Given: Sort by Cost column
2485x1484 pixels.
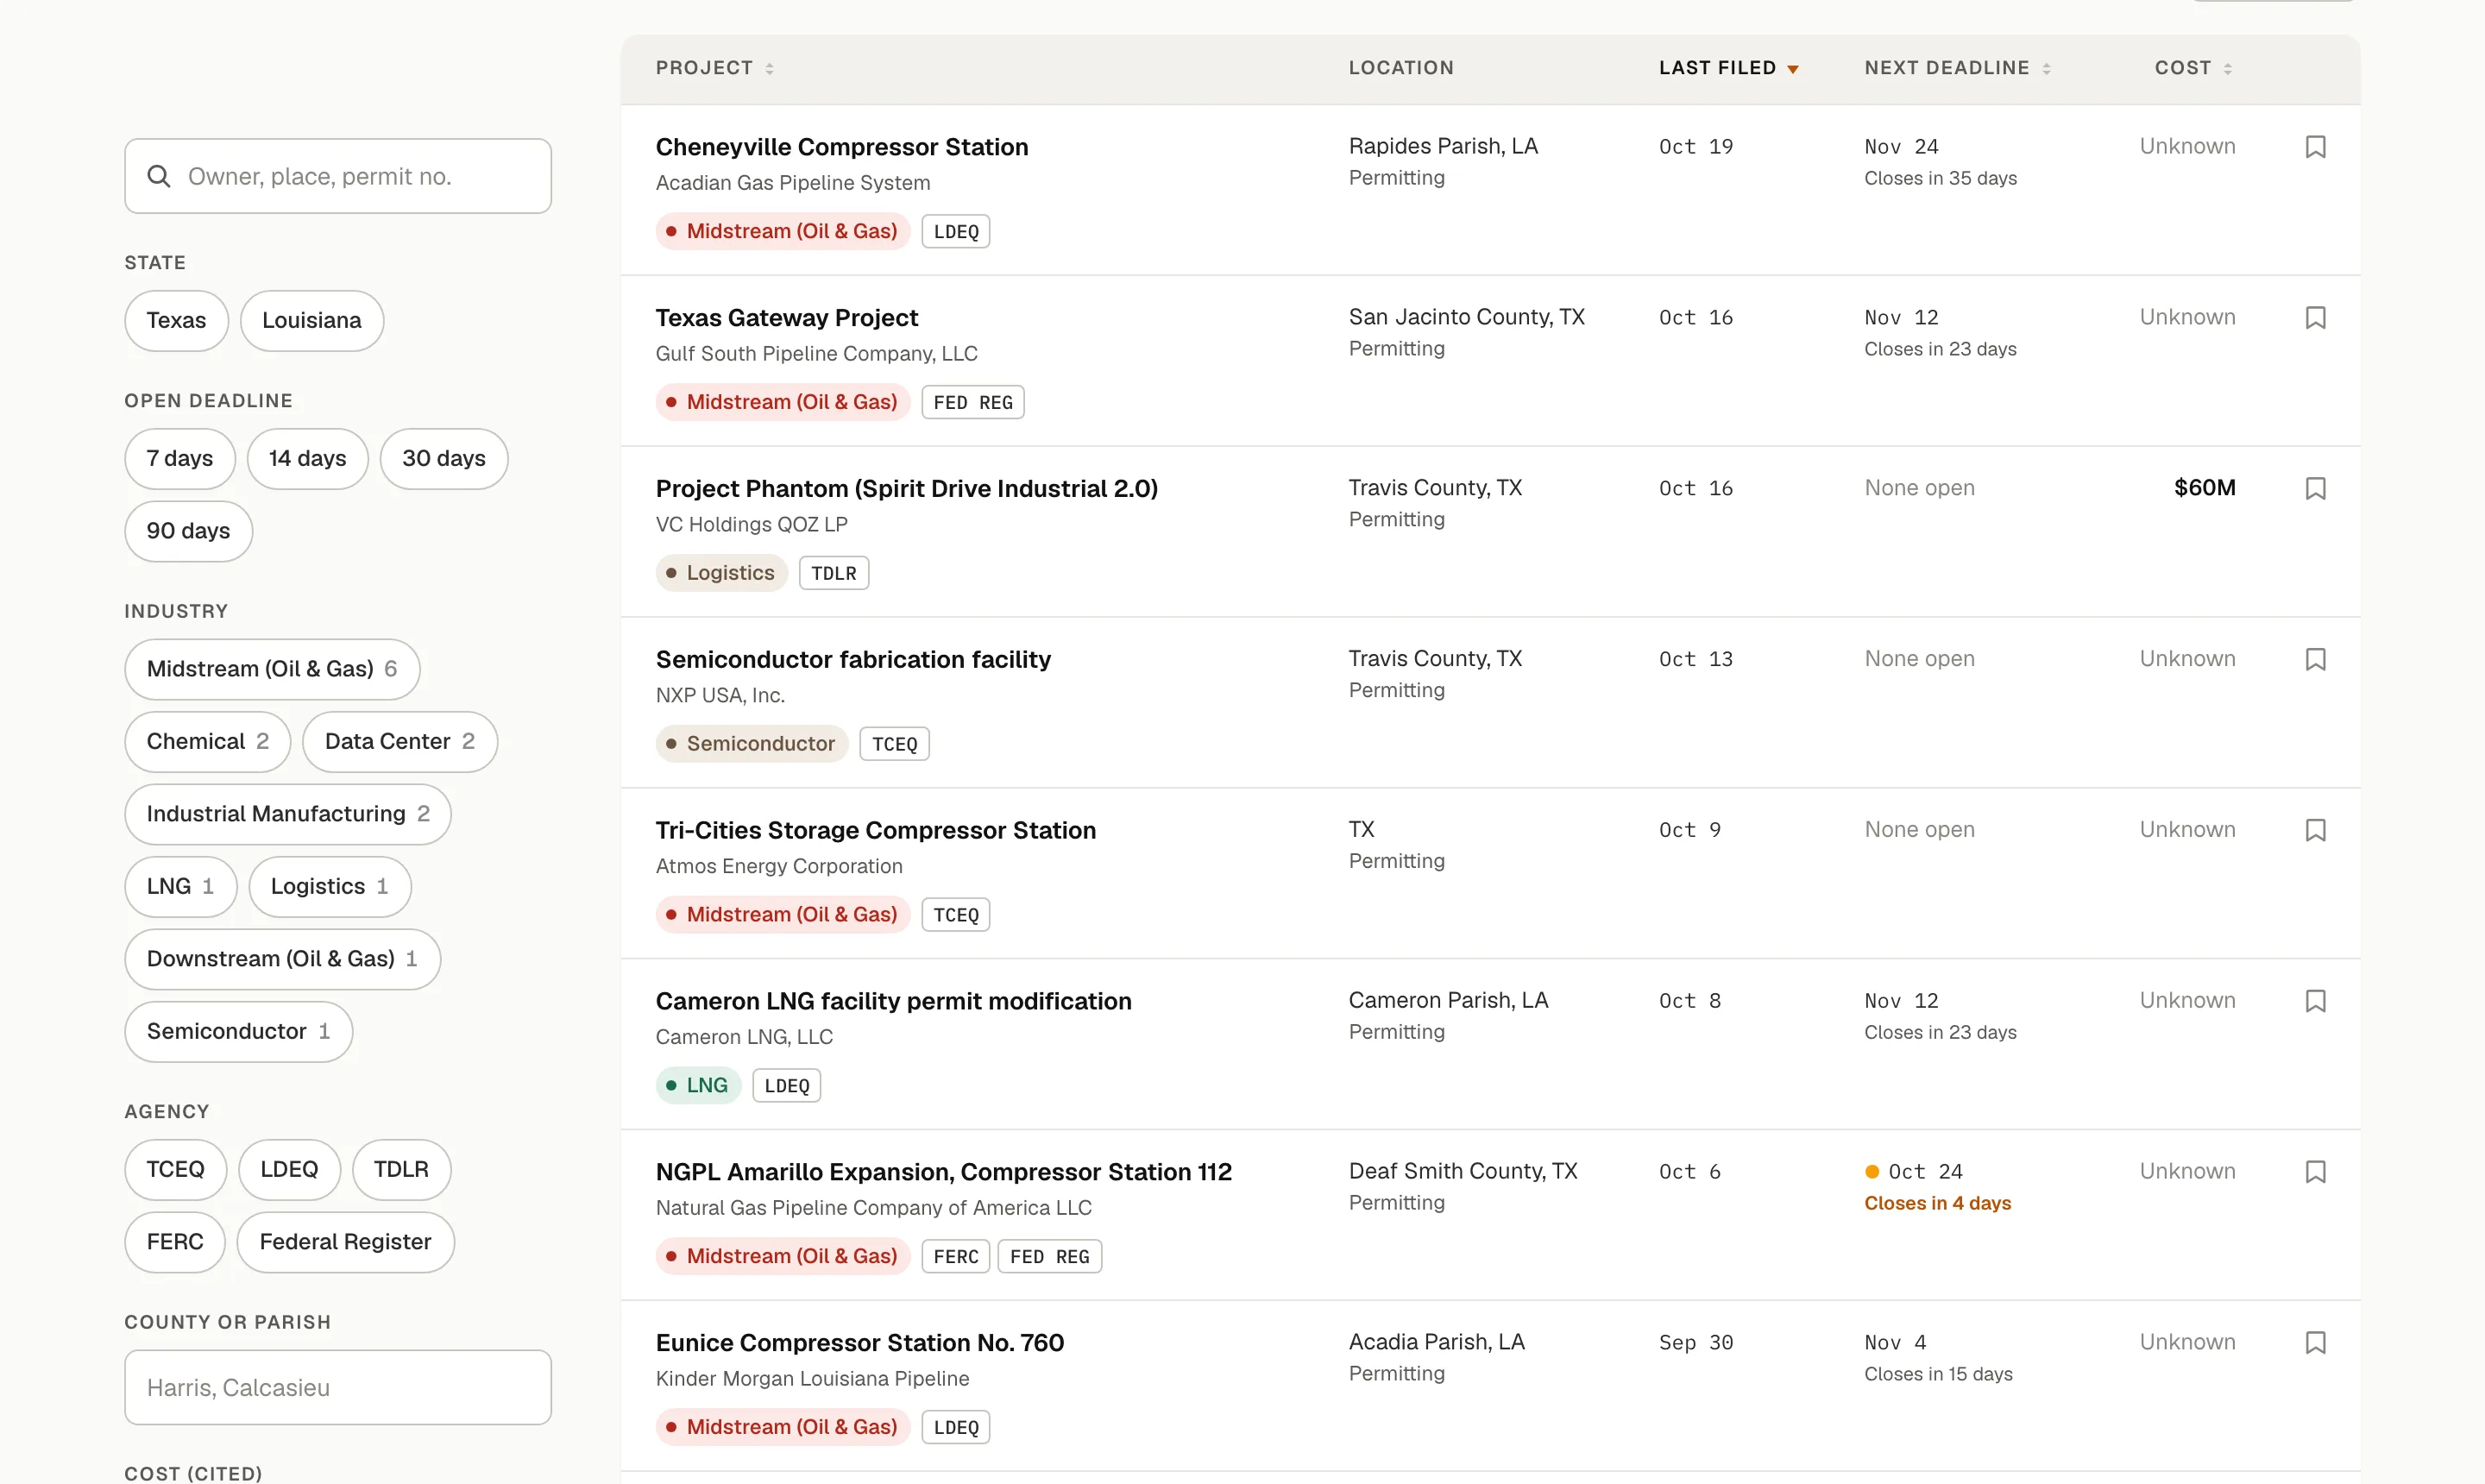Looking at the screenshot, I should [x=2193, y=68].
